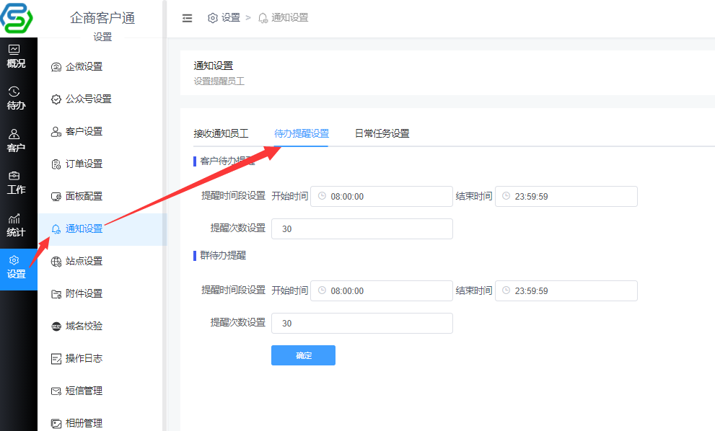Click clock icon in 客户待办 end time
This screenshot has width=715, height=431.
pos(506,196)
